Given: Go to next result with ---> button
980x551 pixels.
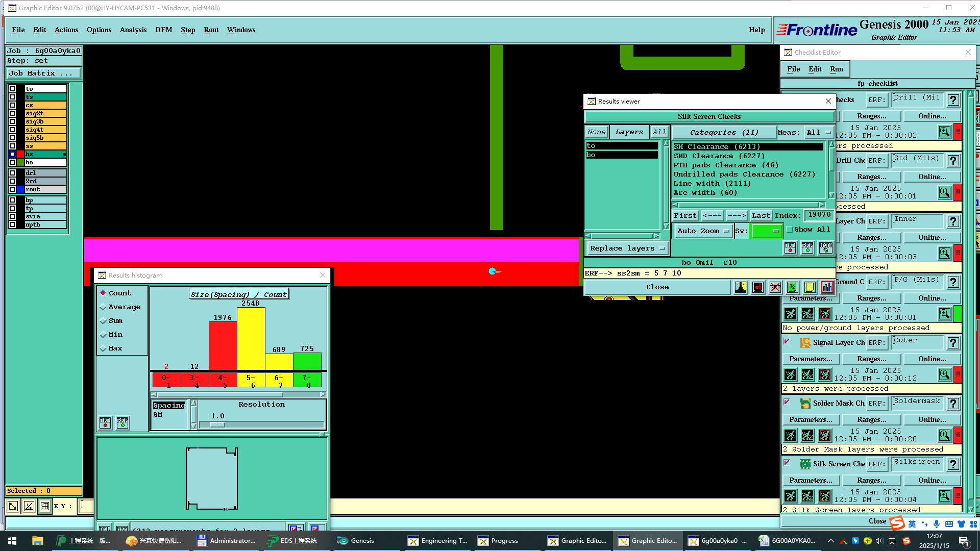Looking at the screenshot, I should pyautogui.click(x=737, y=216).
